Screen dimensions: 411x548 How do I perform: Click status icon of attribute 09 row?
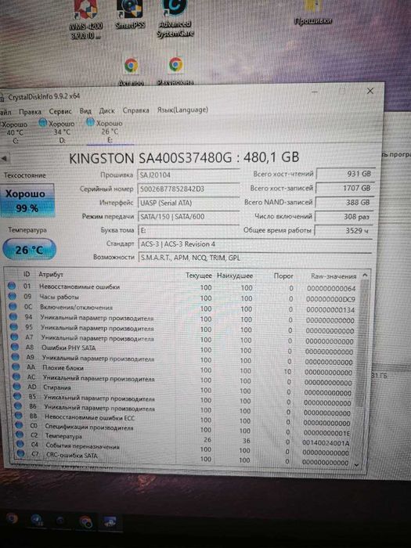[13, 296]
